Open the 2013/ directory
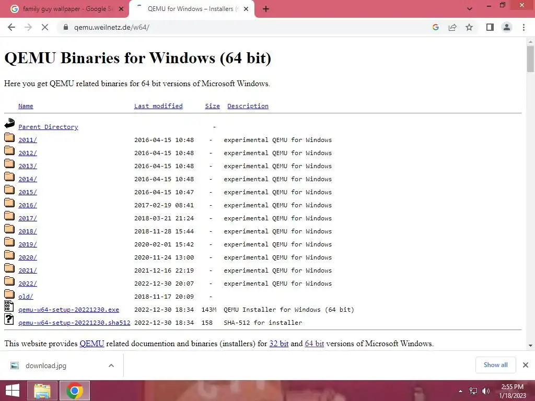Screen dimensions: 535x401 [x=28, y=166]
